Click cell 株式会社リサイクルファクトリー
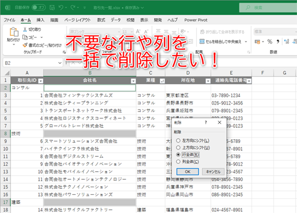 point(90,210)
